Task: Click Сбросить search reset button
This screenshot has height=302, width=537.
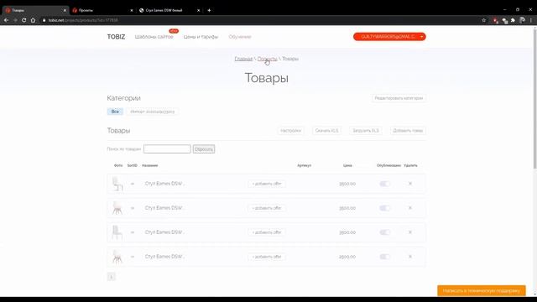Action: click(204, 149)
